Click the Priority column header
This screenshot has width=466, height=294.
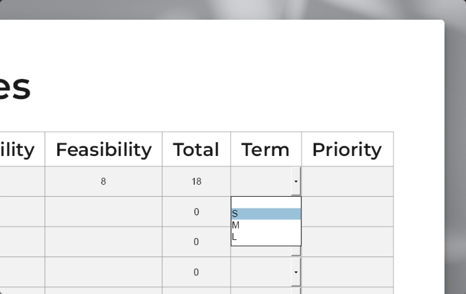click(x=347, y=149)
